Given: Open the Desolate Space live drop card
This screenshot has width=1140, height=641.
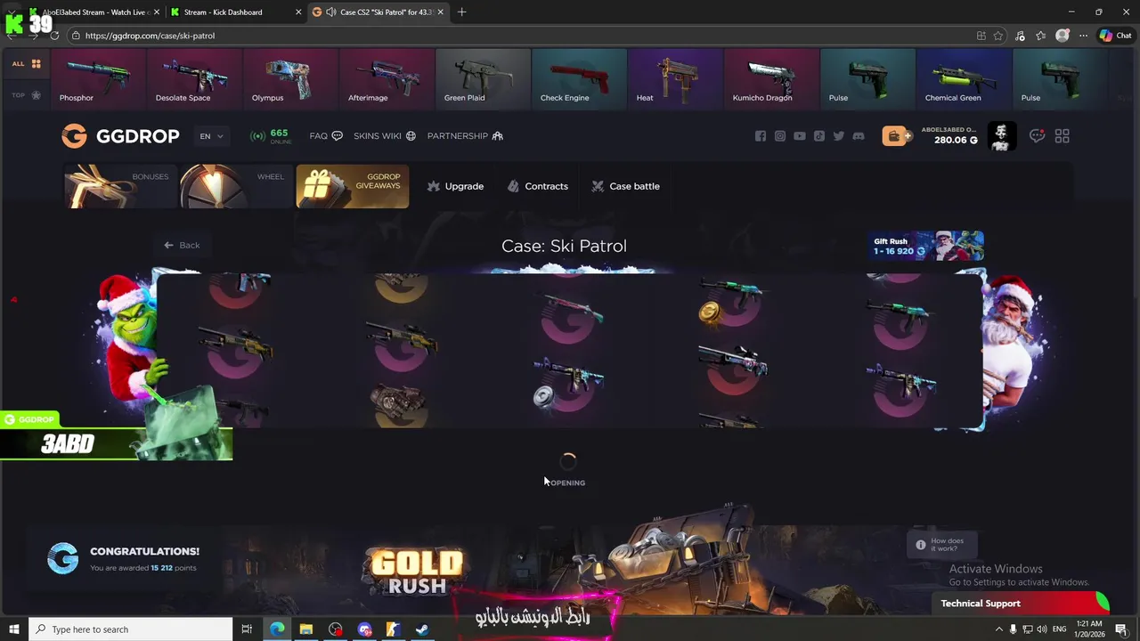Looking at the screenshot, I should (195, 77).
